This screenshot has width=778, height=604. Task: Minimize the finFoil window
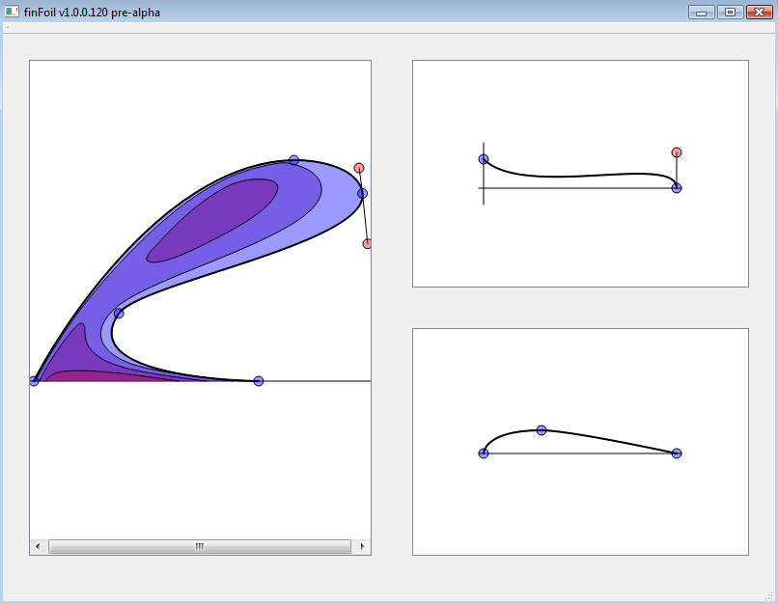[702, 12]
